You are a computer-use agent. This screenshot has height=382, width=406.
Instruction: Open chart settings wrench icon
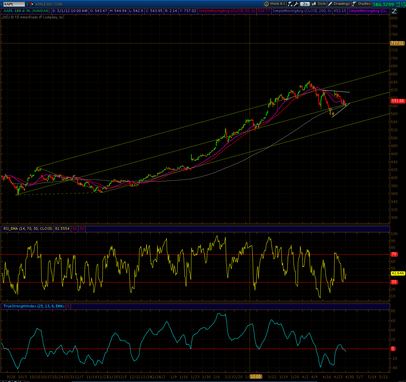coord(296,4)
